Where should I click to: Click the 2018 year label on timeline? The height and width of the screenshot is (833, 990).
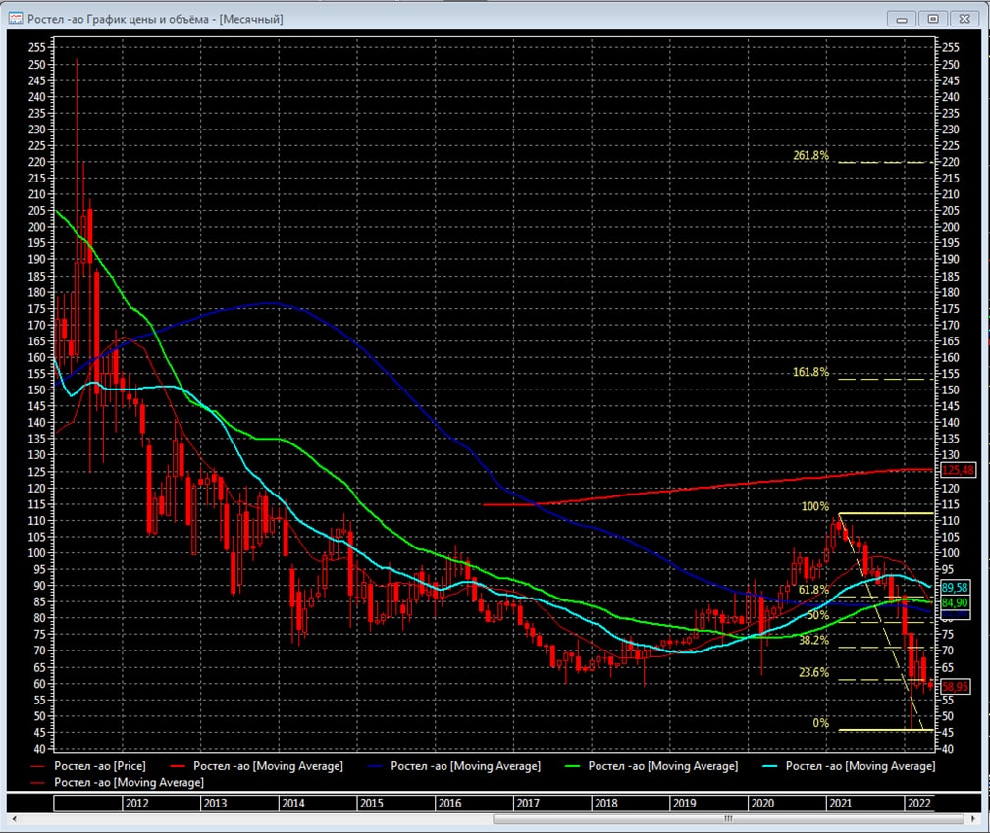tap(606, 804)
